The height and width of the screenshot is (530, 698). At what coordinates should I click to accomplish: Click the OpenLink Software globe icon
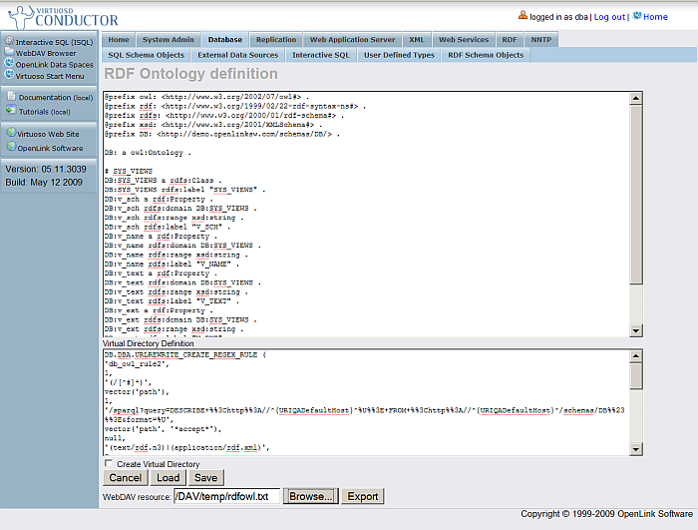pos(11,147)
